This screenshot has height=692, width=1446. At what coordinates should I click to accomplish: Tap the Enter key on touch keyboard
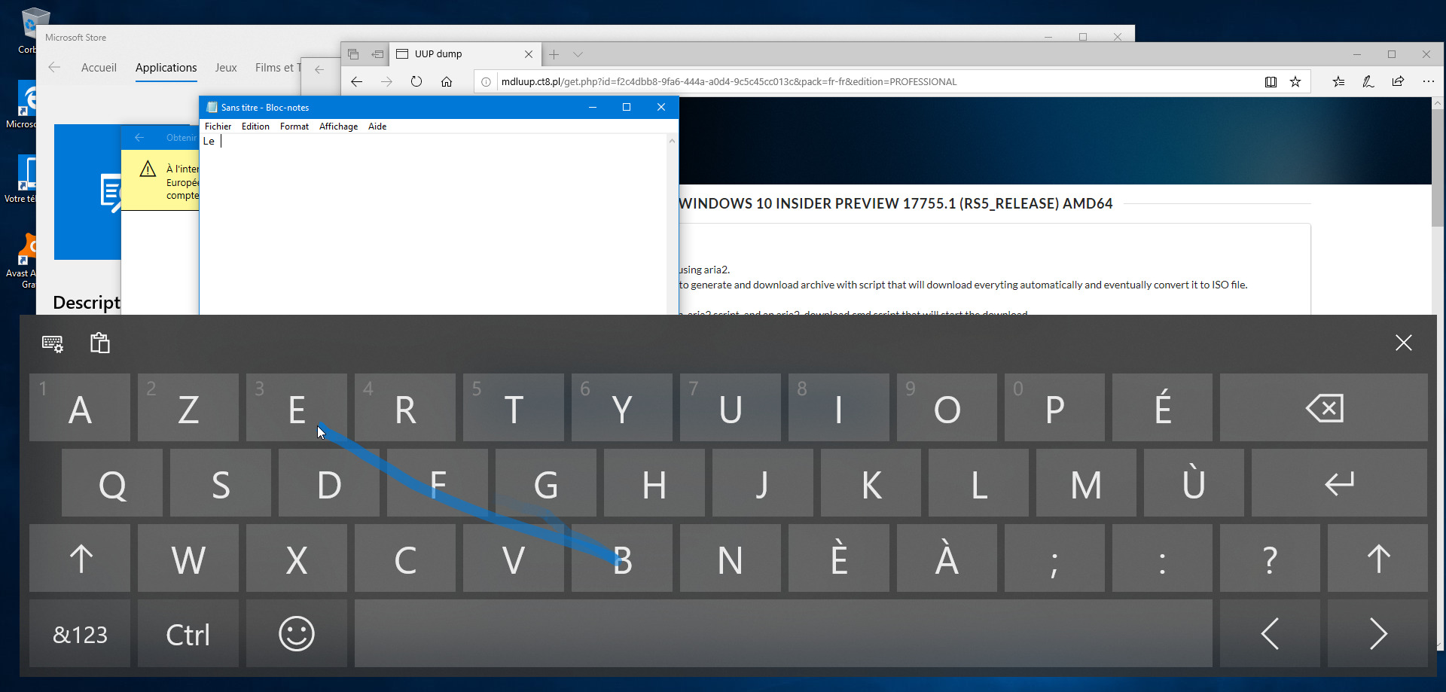[1339, 483]
